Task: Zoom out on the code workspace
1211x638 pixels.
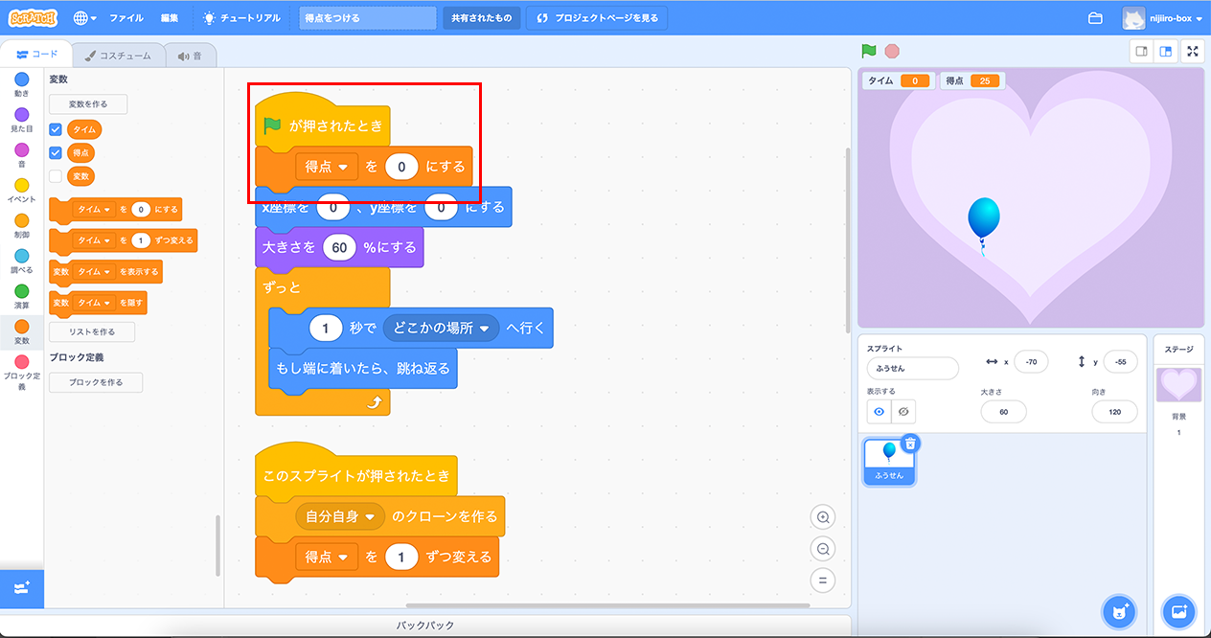Action: tap(822, 549)
